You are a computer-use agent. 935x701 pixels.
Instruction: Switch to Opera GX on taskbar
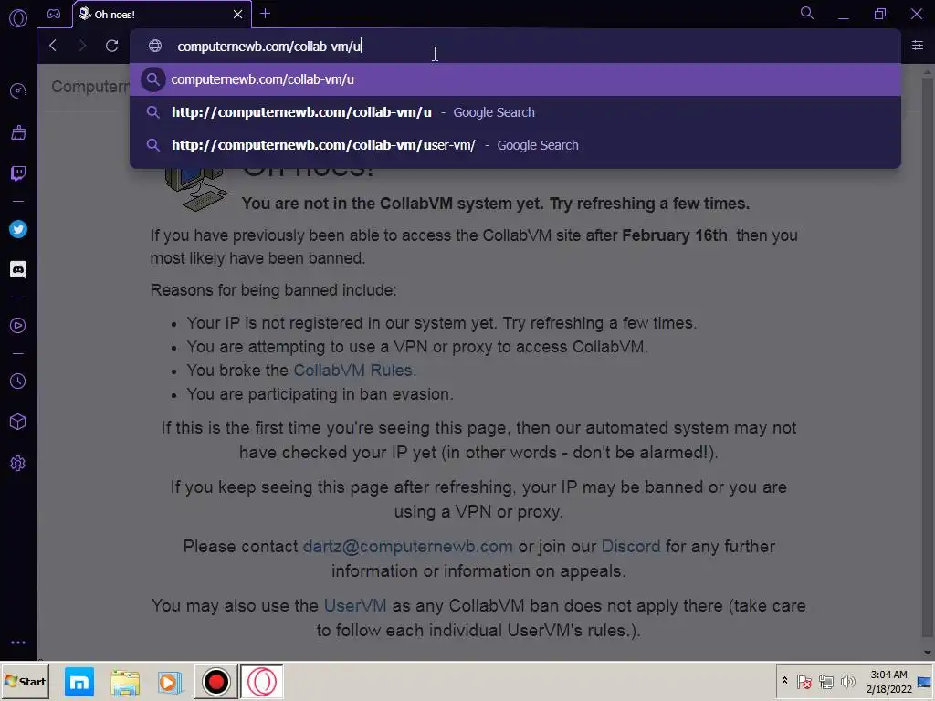(x=262, y=681)
